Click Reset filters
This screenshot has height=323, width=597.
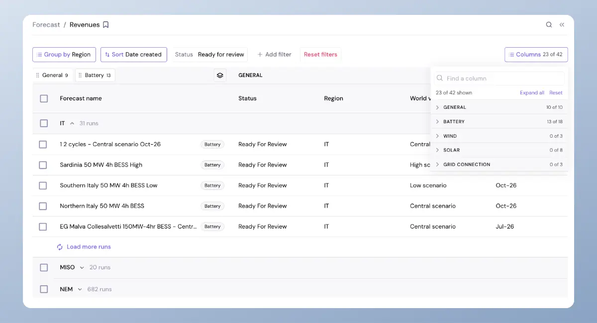pyautogui.click(x=320, y=55)
